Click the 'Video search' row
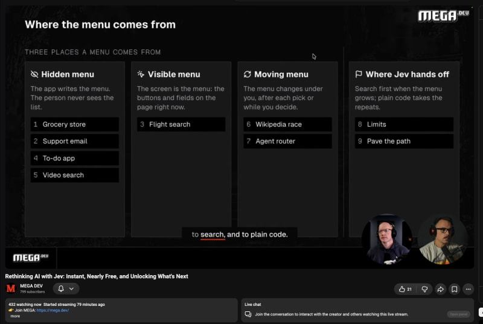Screen dimensions: 483x324 tap(74, 175)
